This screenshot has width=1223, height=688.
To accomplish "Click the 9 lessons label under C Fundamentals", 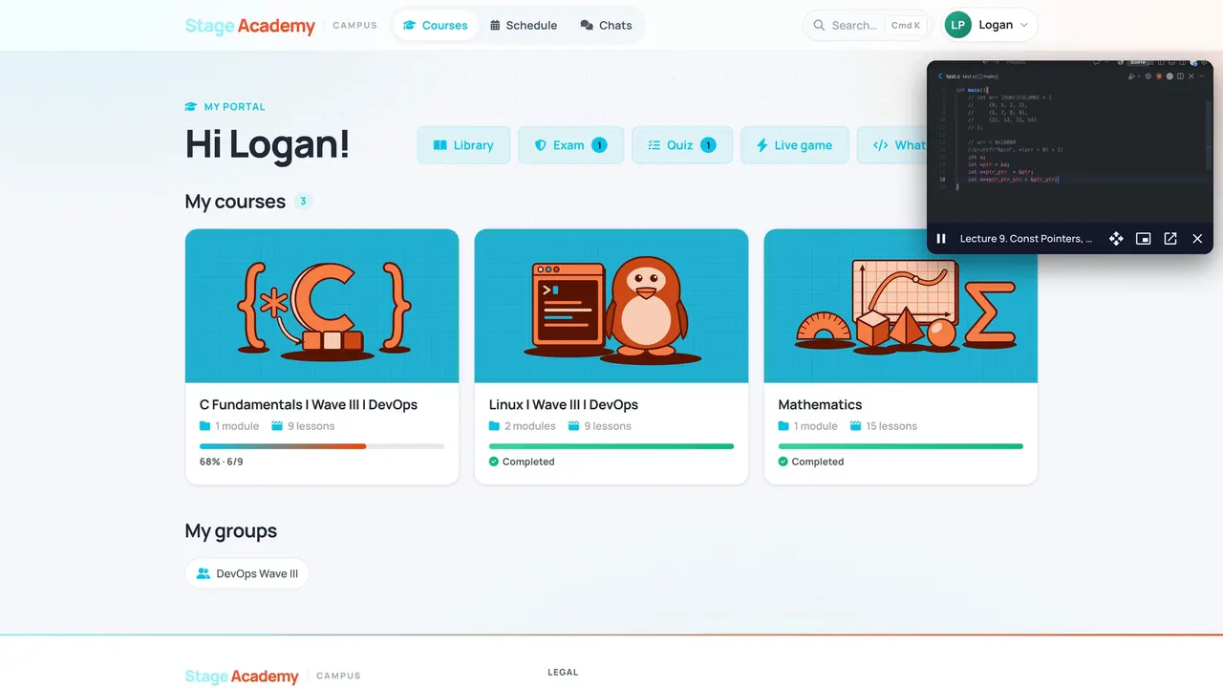I will pos(311,426).
